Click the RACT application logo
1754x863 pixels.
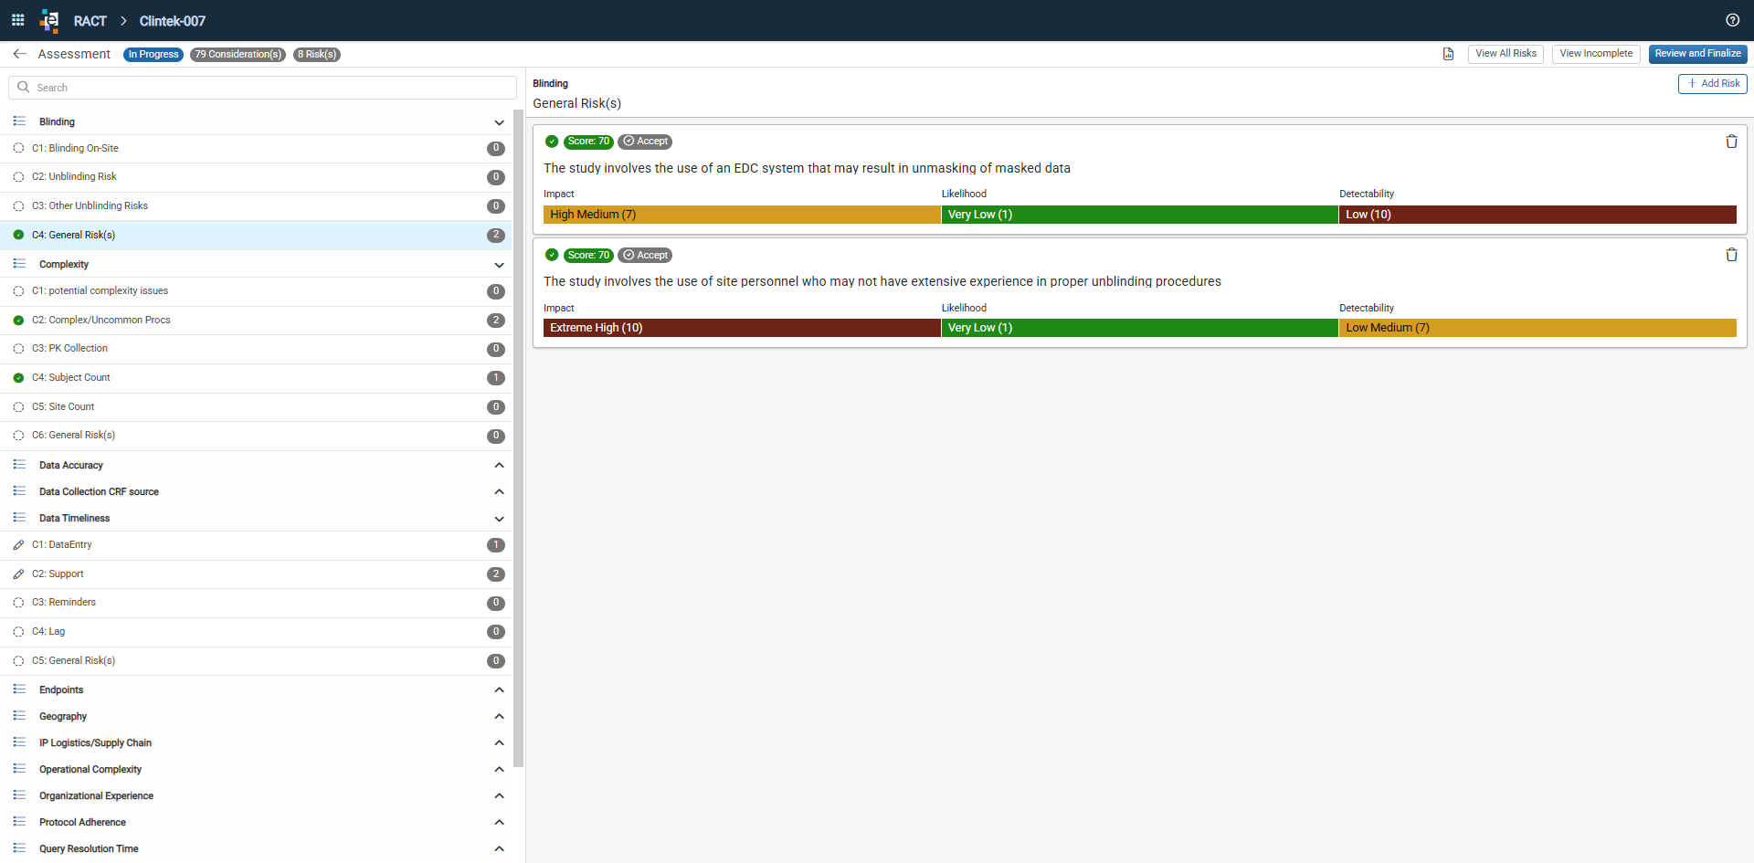49,20
